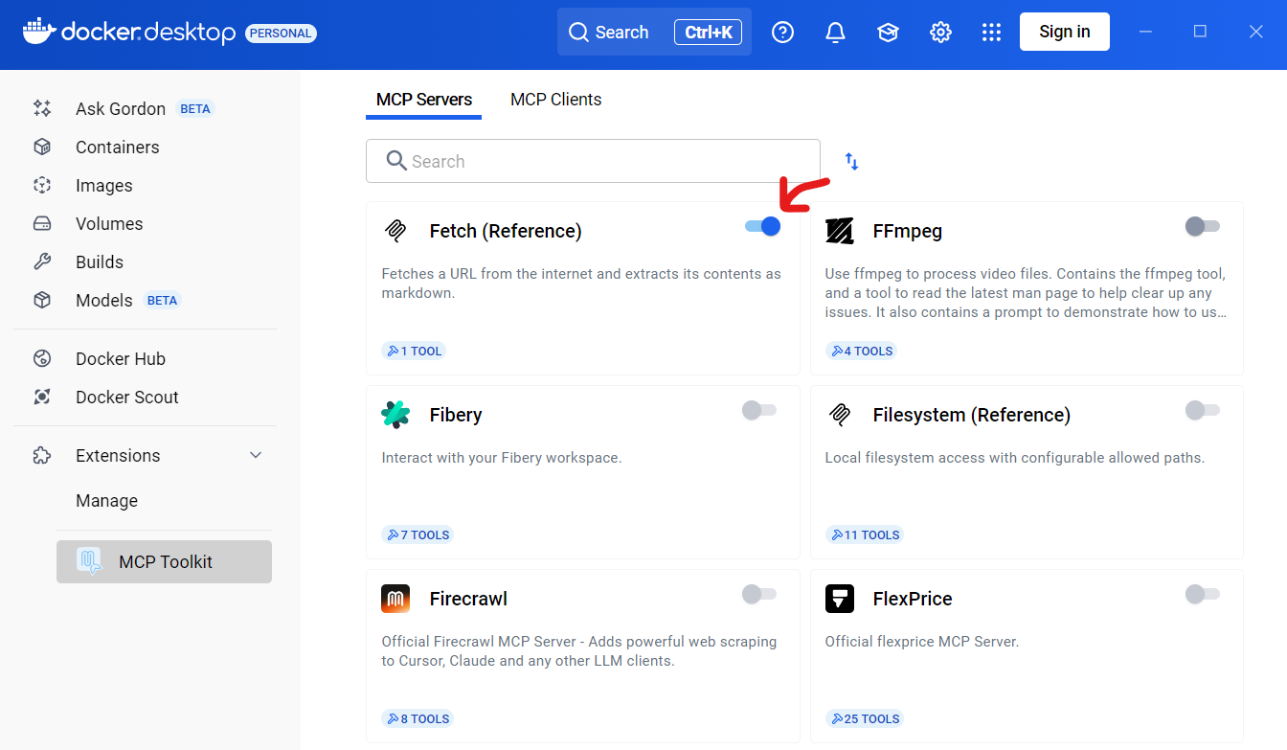Open the Learning center graduation cap icon
The image size is (1287, 750).
point(889,32)
